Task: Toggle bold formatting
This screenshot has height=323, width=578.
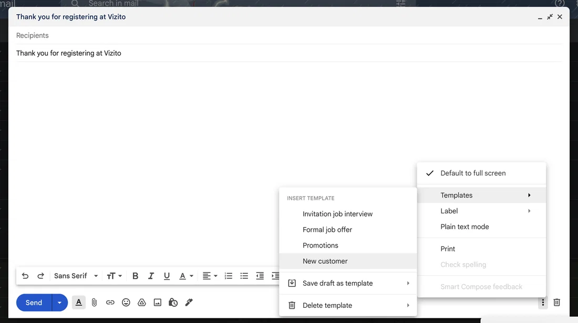Action: click(135, 275)
